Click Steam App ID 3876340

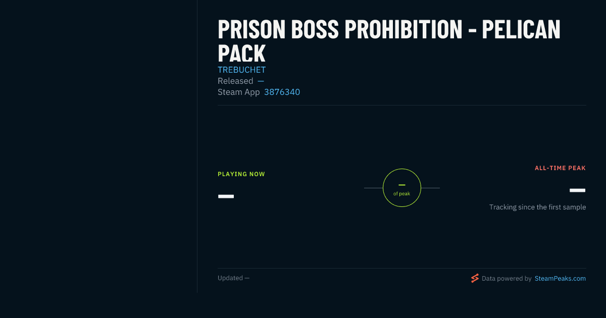pyautogui.click(x=282, y=92)
